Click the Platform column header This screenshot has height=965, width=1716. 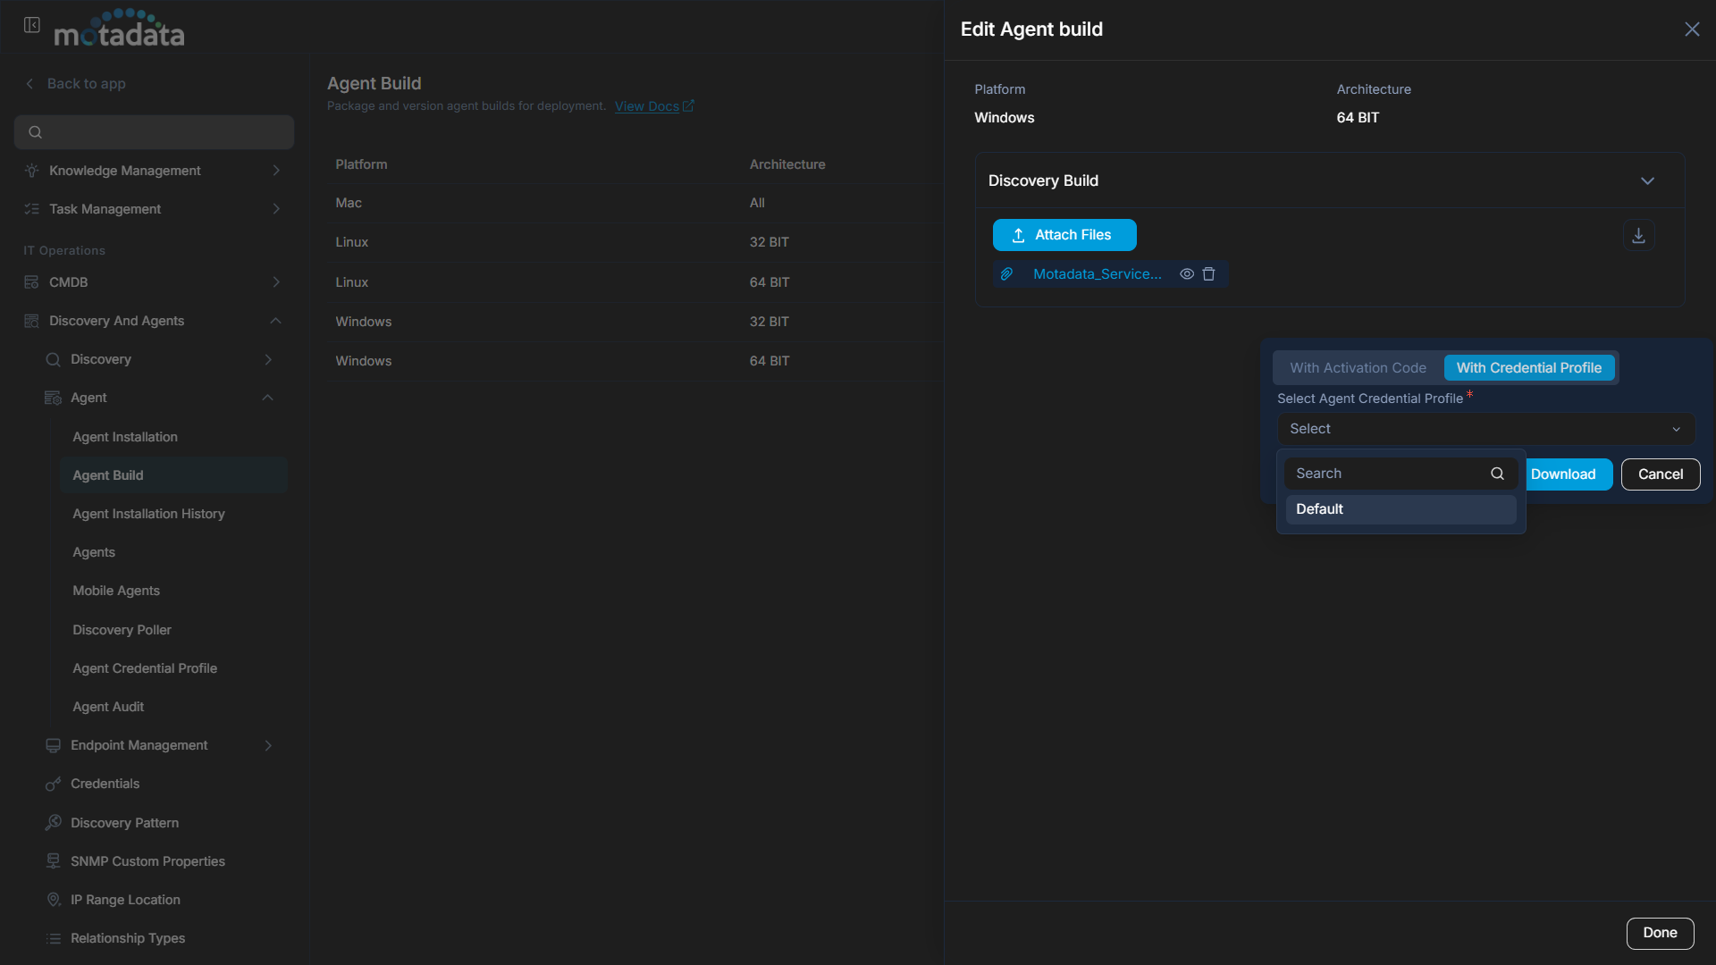[x=361, y=164]
